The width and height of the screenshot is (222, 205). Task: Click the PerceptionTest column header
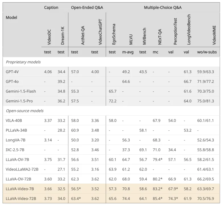175,31
